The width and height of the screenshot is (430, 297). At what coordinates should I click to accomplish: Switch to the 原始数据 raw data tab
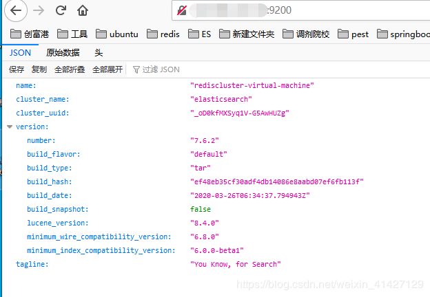(63, 52)
